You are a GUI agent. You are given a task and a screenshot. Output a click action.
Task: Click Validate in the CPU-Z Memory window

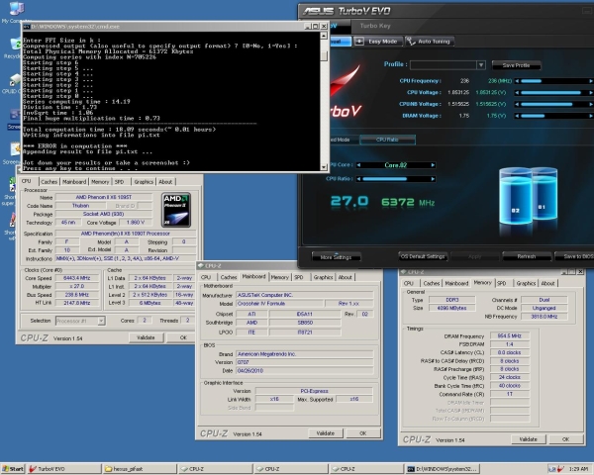coord(528,439)
